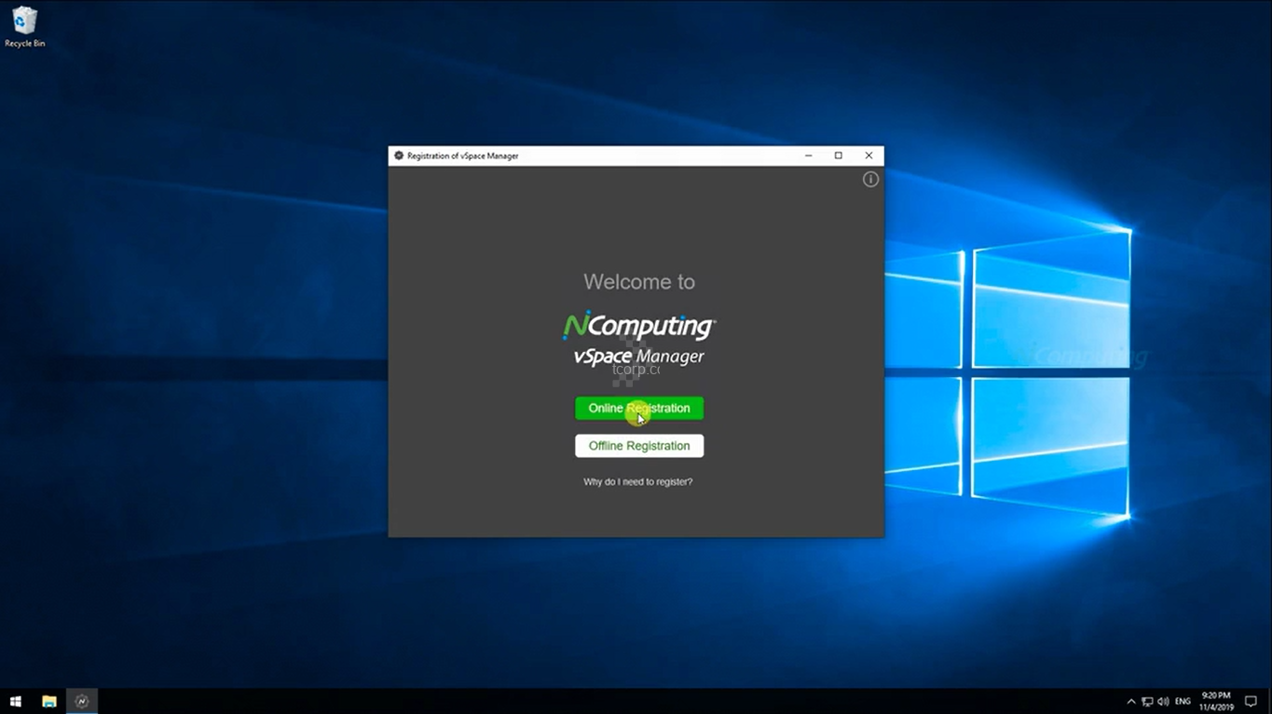The width and height of the screenshot is (1272, 714).
Task: Click the NComputing vSpace Manager logo
Action: pyautogui.click(x=639, y=339)
